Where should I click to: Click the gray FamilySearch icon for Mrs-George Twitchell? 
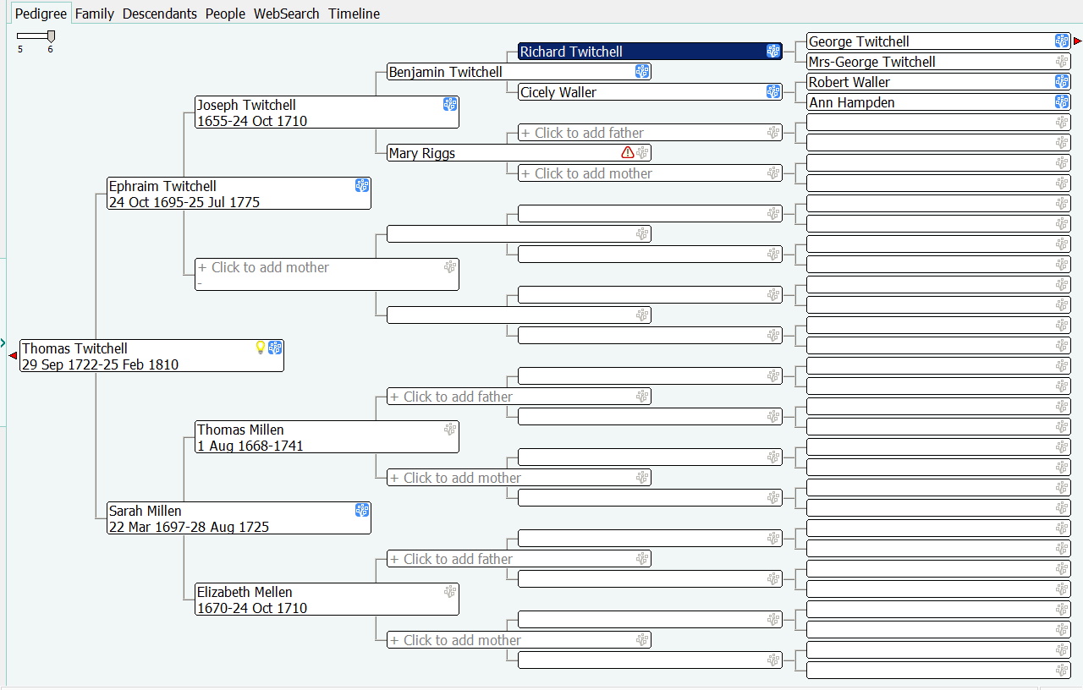tap(1062, 61)
